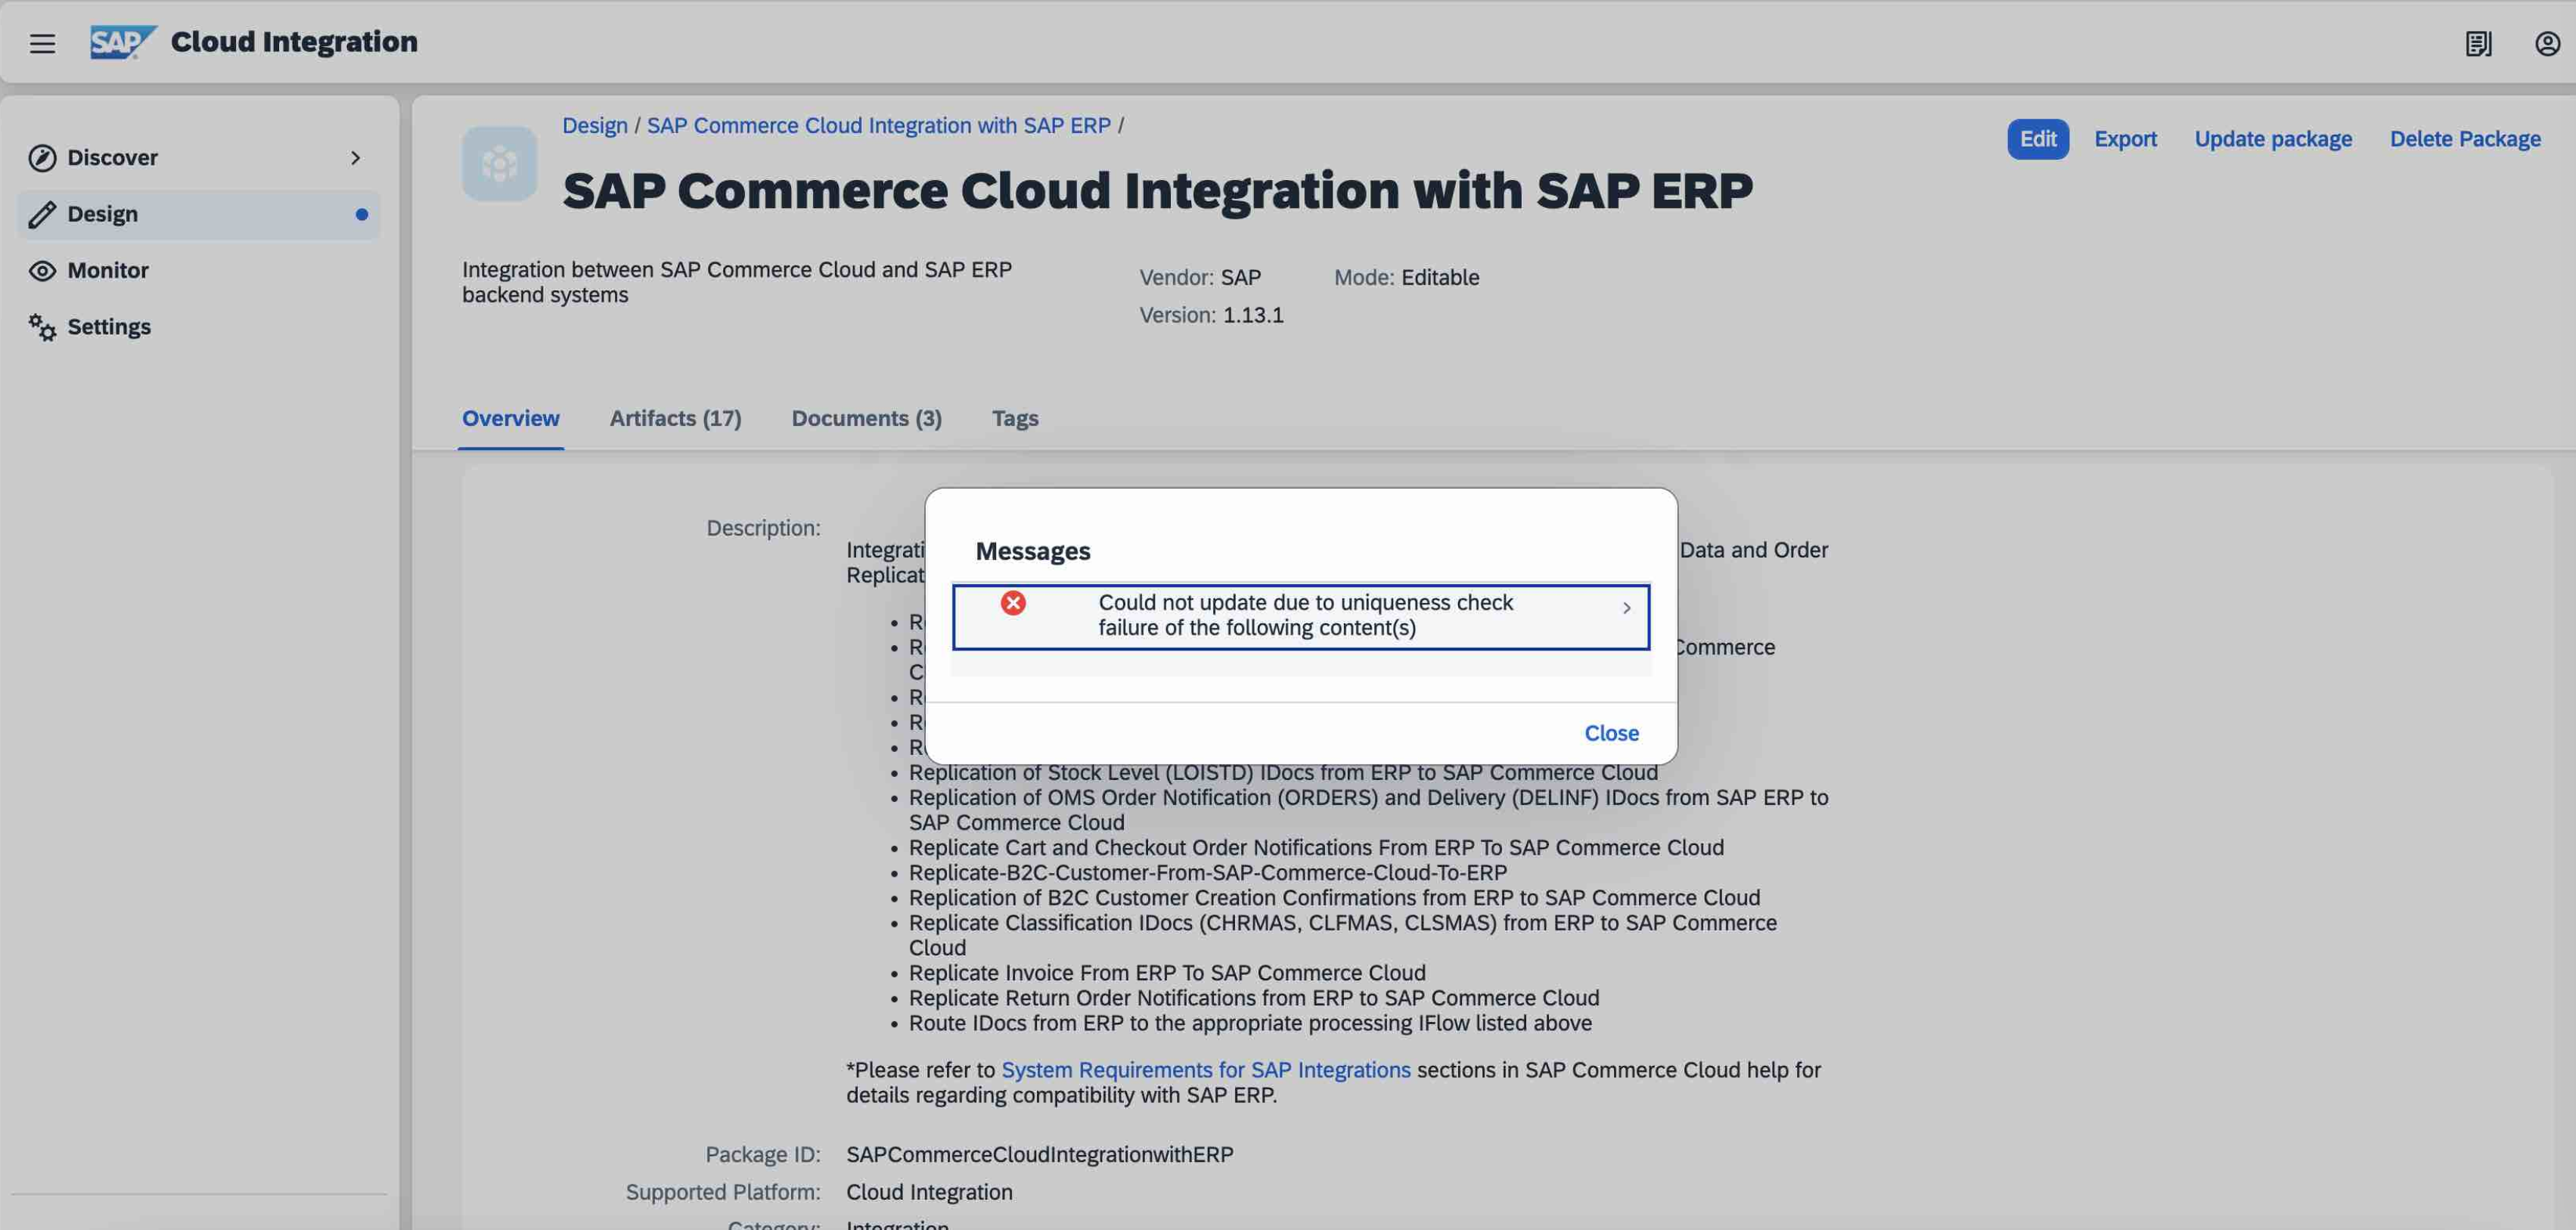Expand the Discover menu chevron
Screen dimensions: 2576x1230
coord(355,158)
